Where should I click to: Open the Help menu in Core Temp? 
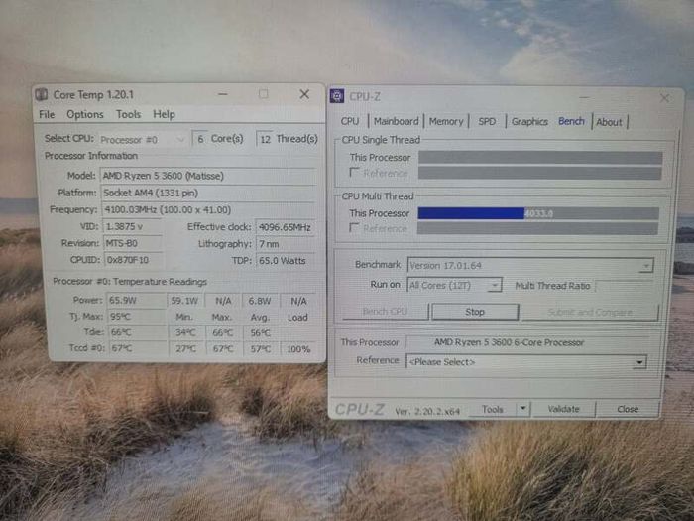click(164, 114)
